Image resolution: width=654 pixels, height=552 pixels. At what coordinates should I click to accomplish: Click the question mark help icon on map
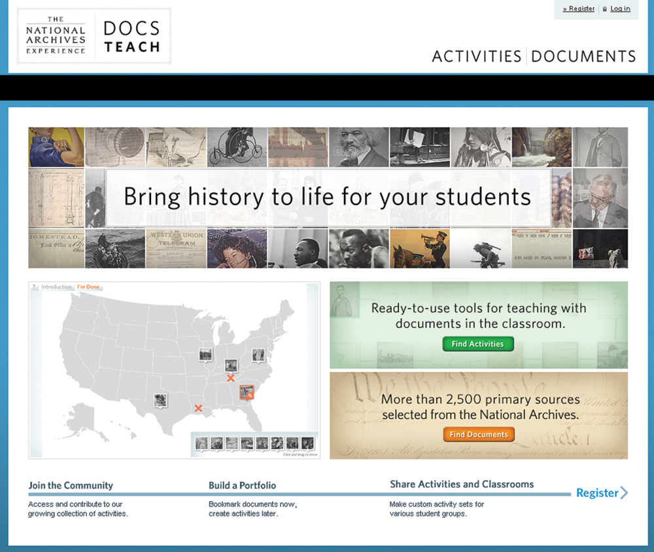point(35,287)
